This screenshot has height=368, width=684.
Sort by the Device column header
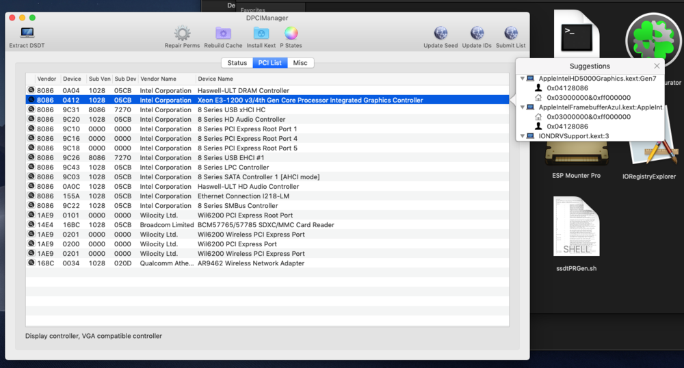(x=72, y=79)
